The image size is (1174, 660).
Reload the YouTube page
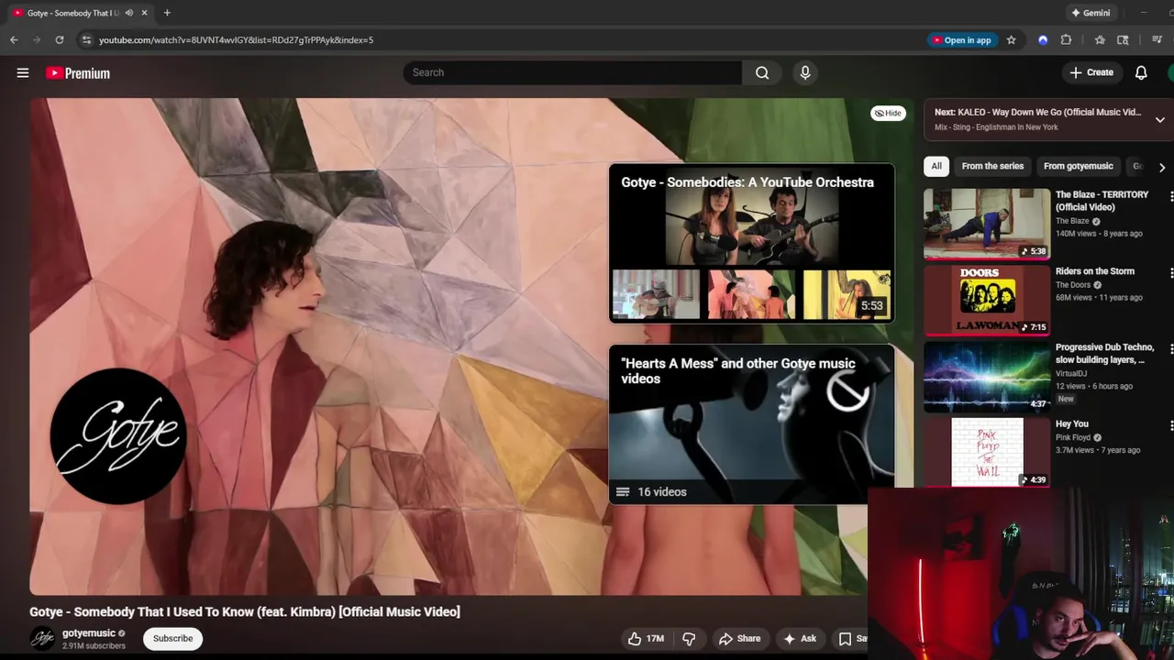(x=60, y=39)
